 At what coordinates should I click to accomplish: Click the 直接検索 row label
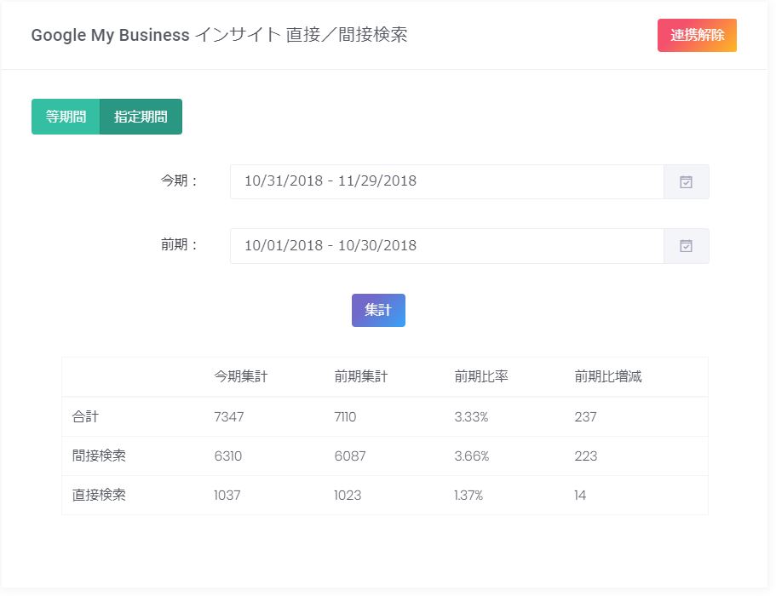click(x=99, y=495)
